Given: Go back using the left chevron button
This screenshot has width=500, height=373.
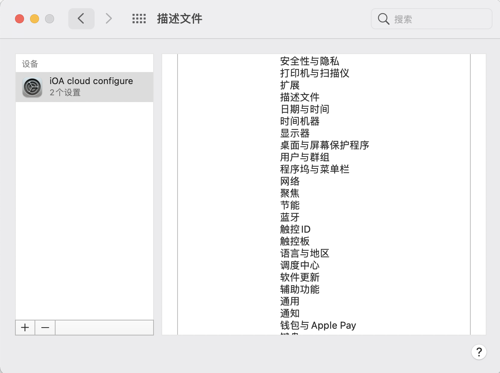Looking at the screenshot, I should pyautogui.click(x=81, y=18).
